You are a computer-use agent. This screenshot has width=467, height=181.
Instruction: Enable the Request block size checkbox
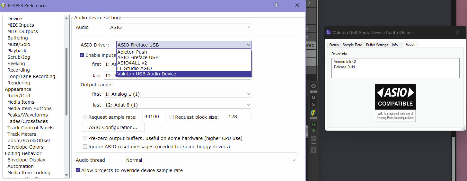(x=172, y=117)
